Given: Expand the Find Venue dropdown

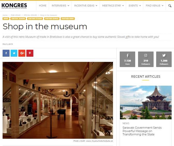Looking at the screenshot, I should pyautogui.click(x=154, y=6).
